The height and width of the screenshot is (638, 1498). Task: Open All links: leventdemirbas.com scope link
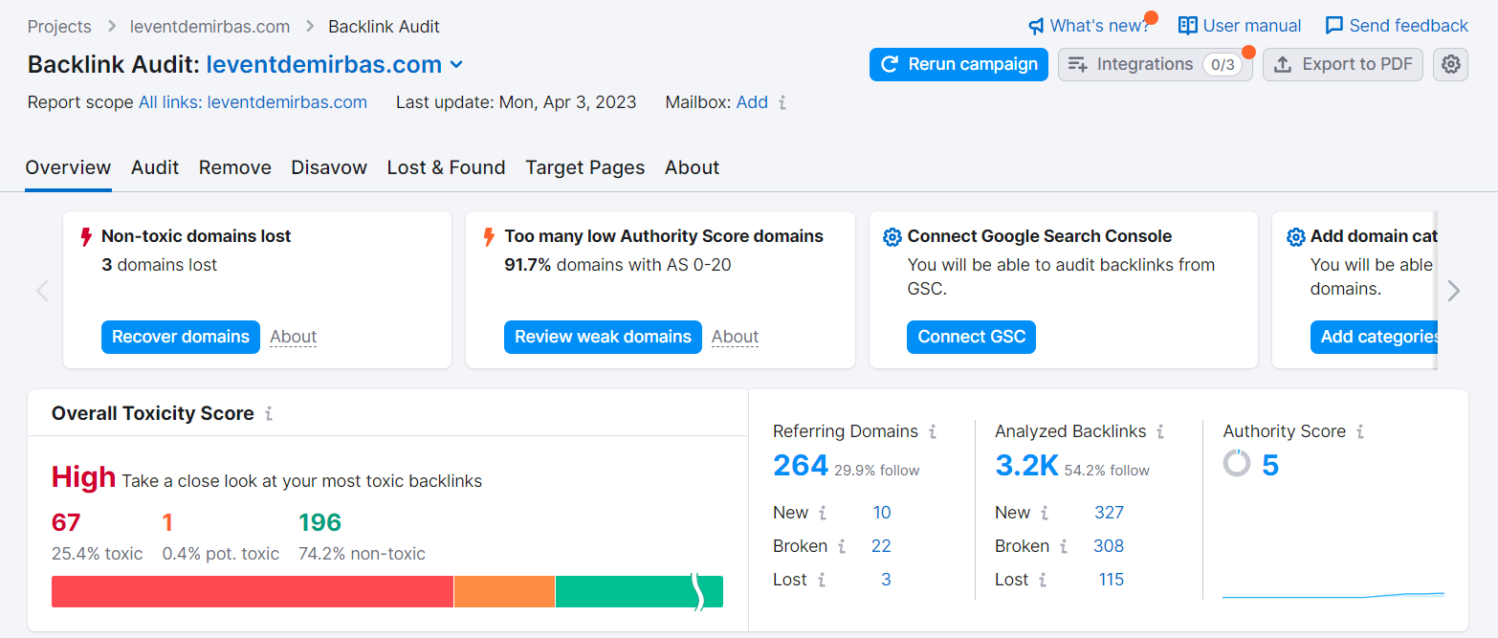253,102
